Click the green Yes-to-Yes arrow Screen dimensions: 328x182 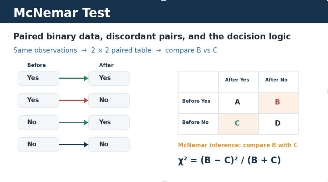(x=74, y=79)
